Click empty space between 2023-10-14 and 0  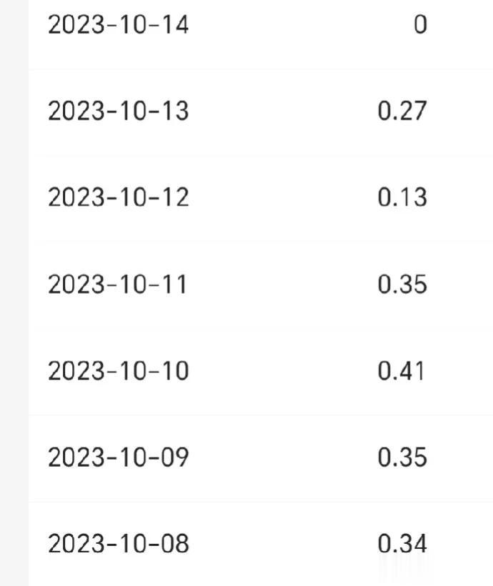[301, 25]
